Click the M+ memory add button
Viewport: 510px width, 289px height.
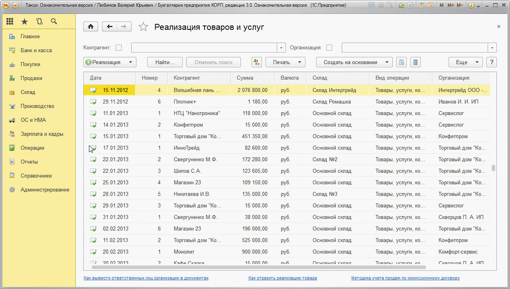coord(451,6)
